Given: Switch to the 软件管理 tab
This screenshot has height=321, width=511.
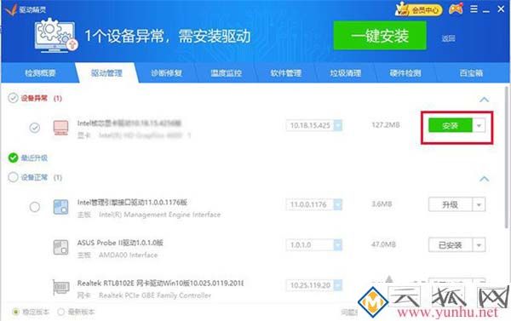Looking at the screenshot, I should point(286,73).
